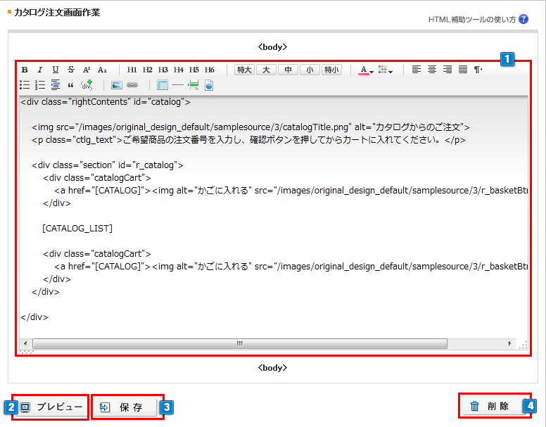The height and width of the screenshot is (427, 546).
Task: Open HTML補助ツールの使い方 help link
Action: (x=471, y=19)
